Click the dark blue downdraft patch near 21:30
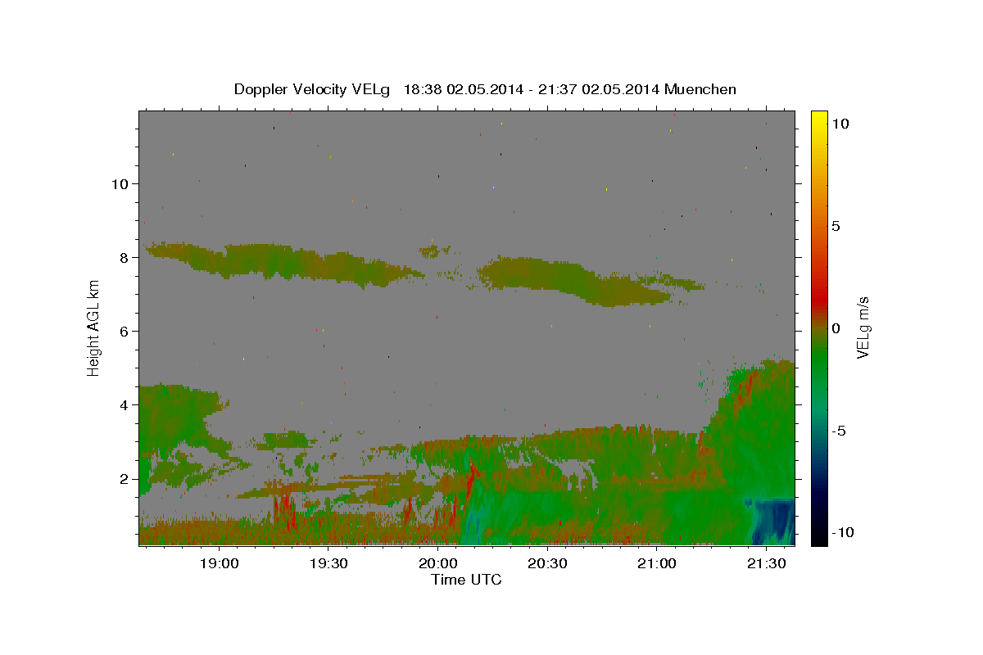The width and height of the screenshot is (983, 655). pos(772,522)
